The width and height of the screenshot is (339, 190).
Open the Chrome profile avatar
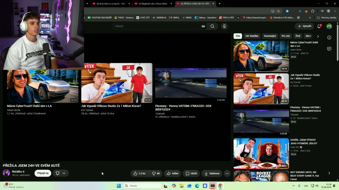click(329, 11)
